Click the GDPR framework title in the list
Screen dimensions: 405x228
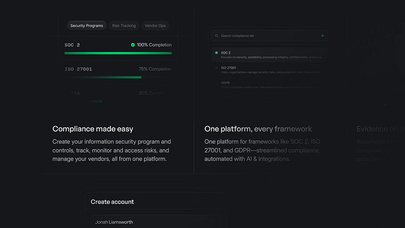(225, 83)
